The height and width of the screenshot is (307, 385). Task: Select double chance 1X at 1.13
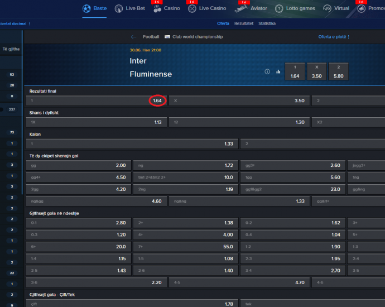click(96, 122)
